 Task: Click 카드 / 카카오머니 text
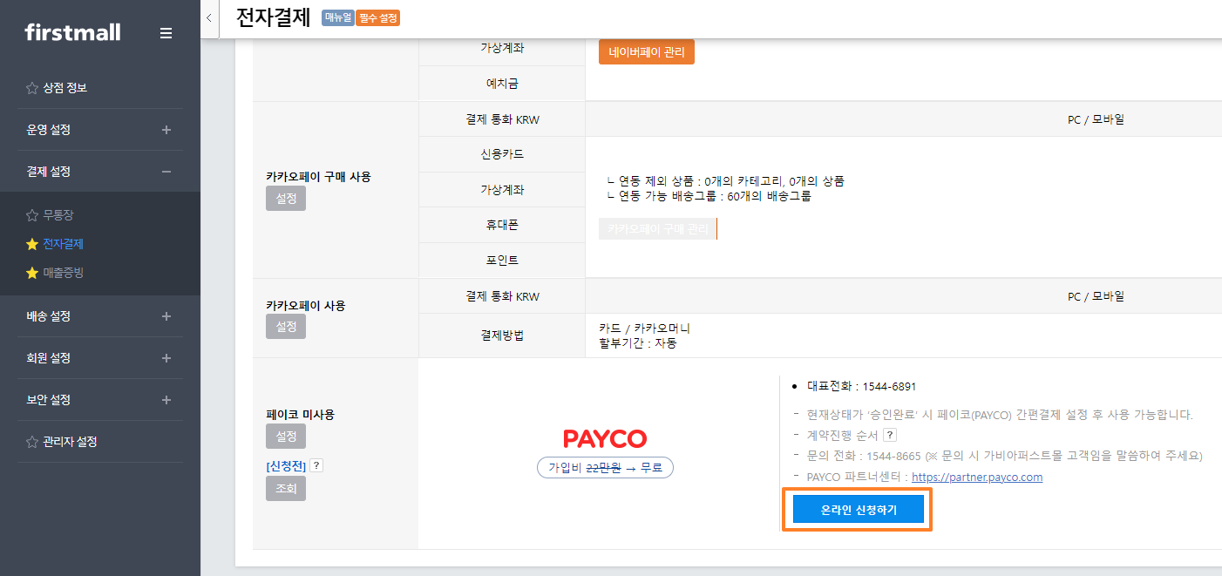click(644, 329)
